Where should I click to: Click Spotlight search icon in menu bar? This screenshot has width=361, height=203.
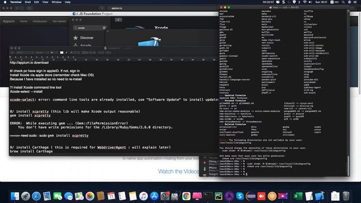[x=344, y=2]
